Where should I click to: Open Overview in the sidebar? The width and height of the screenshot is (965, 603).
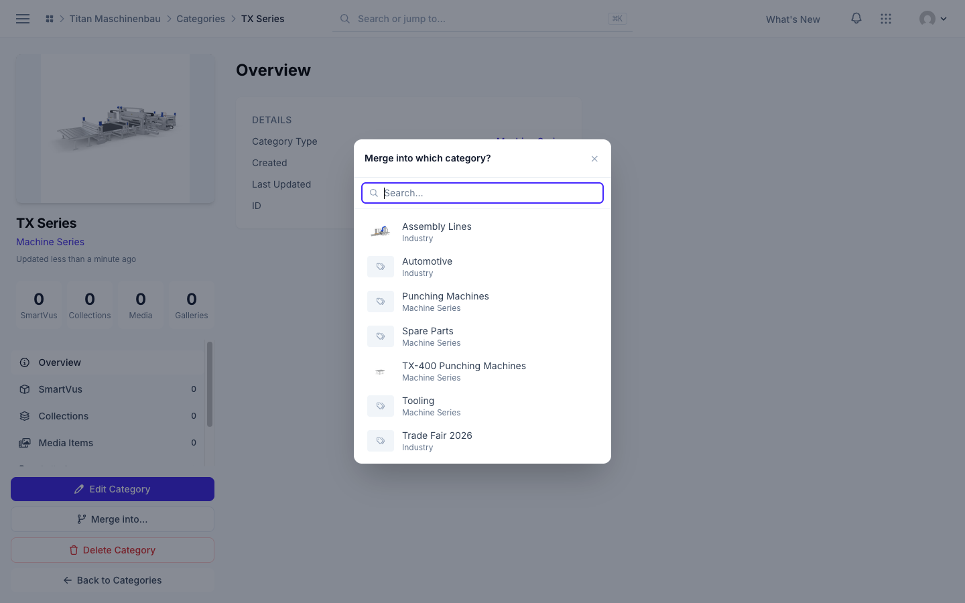(x=107, y=362)
